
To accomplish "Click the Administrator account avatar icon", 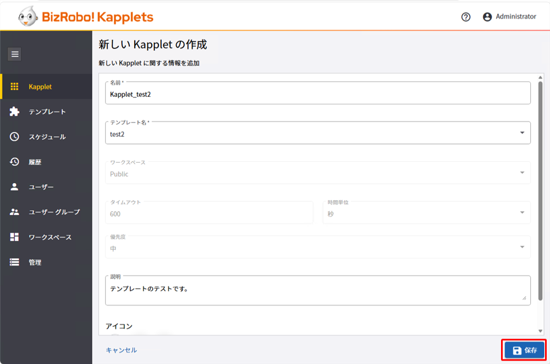I will 487,17.
